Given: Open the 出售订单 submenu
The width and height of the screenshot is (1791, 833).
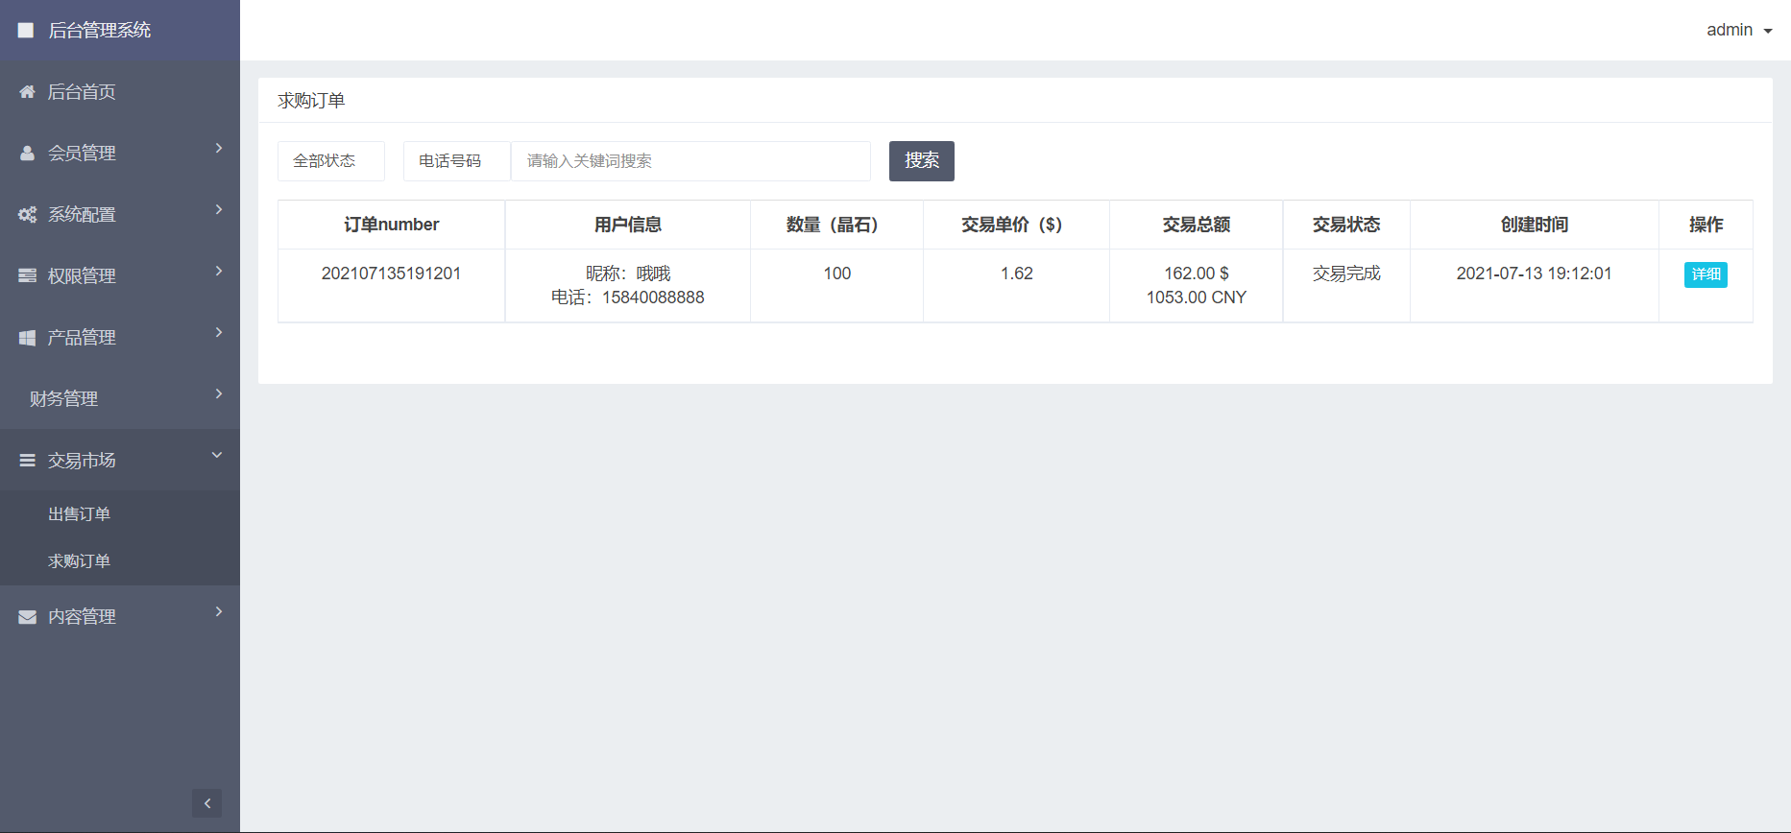Looking at the screenshot, I should (79, 514).
